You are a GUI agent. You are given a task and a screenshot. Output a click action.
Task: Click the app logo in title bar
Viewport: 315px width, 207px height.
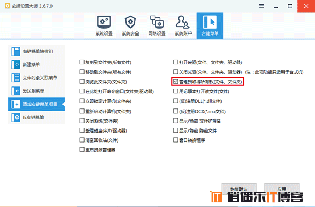pos(7,6)
